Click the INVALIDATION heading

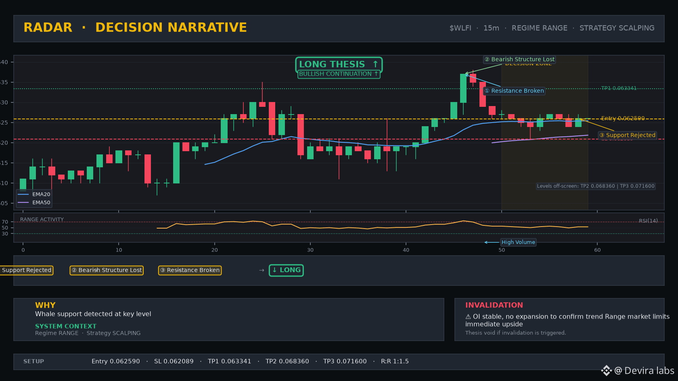pyautogui.click(x=494, y=305)
